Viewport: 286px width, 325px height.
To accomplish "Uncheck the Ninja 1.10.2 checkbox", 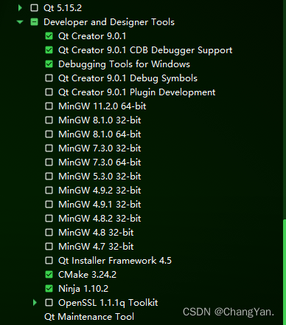I will click(x=49, y=289).
